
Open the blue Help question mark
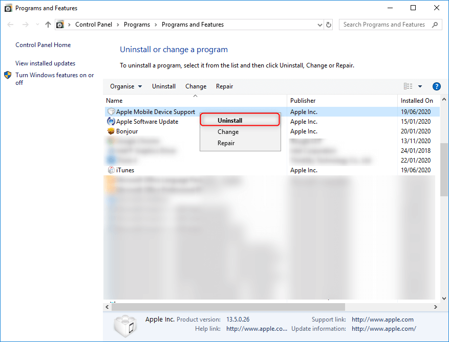(437, 86)
